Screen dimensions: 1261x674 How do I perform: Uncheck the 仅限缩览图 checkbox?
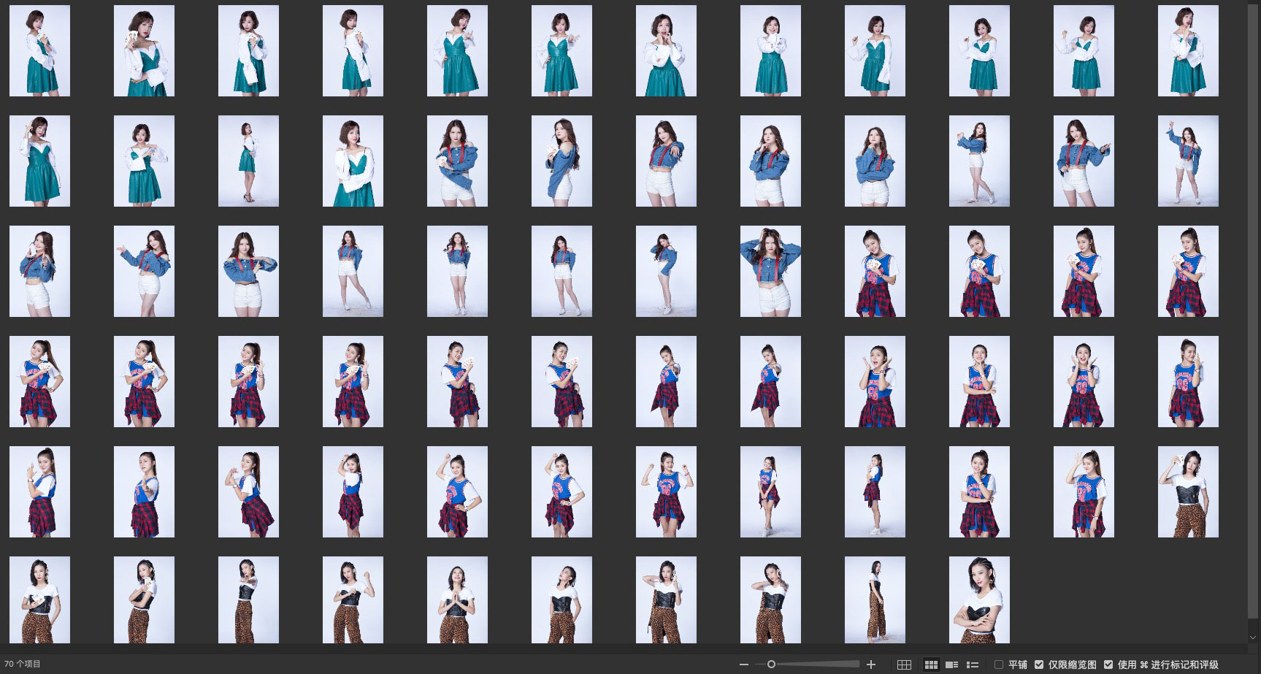[1039, 665]
